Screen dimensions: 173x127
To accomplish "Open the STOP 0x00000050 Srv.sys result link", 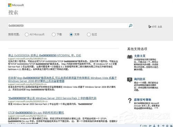I will 36,113.
